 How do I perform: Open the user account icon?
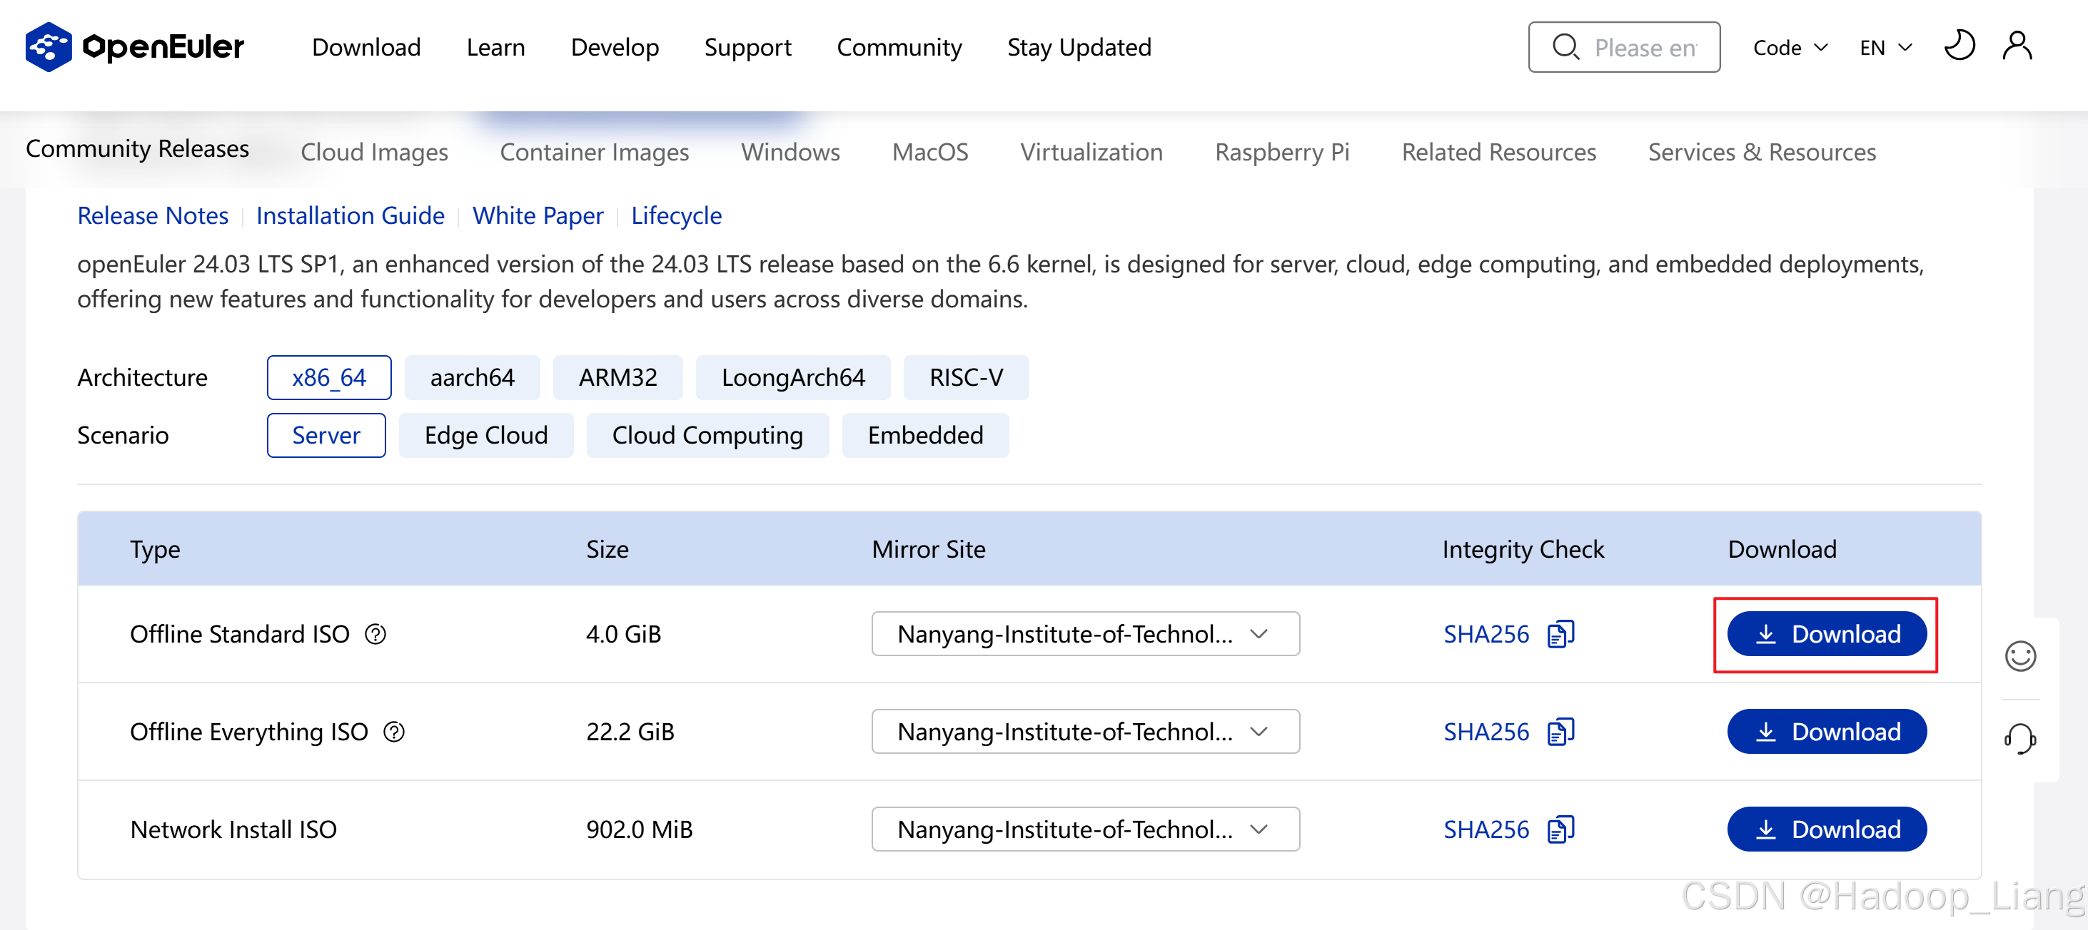pyautogui.click(x=2017, y=46)
